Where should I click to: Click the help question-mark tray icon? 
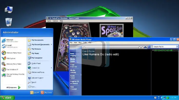pyautogui.click(x=155, y=98)
